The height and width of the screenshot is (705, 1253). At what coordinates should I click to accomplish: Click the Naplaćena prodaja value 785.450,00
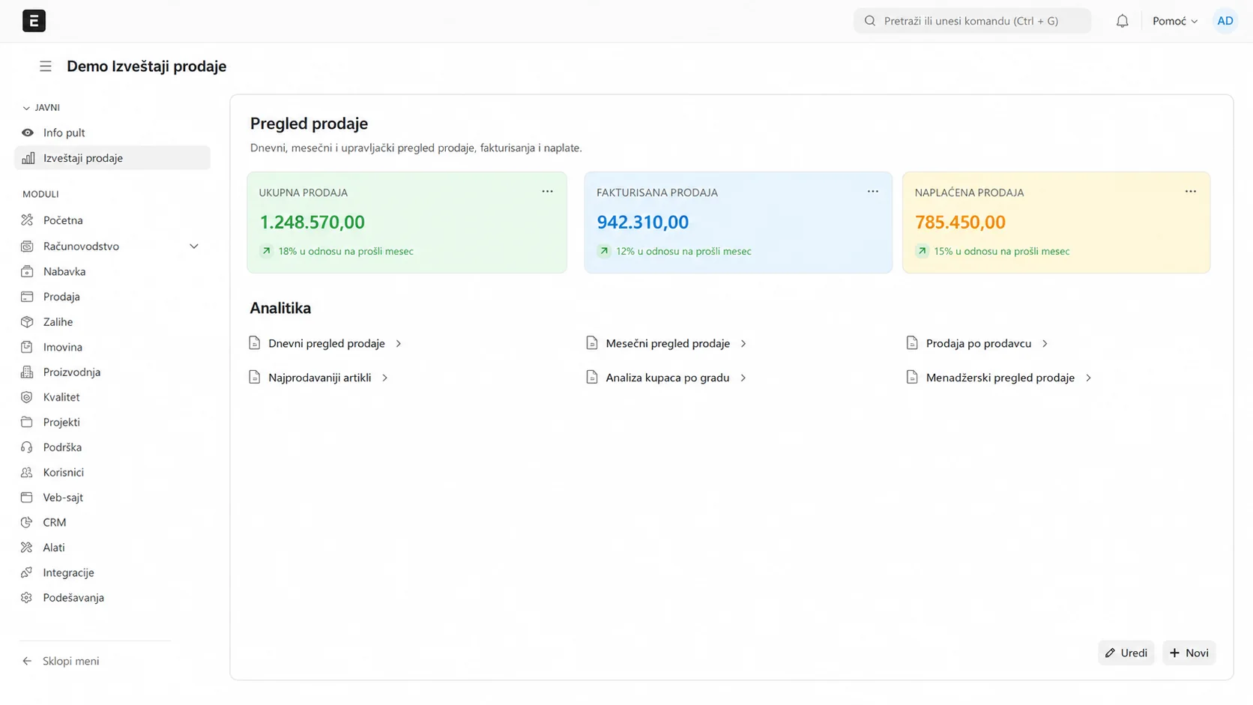tap(960, 223)
